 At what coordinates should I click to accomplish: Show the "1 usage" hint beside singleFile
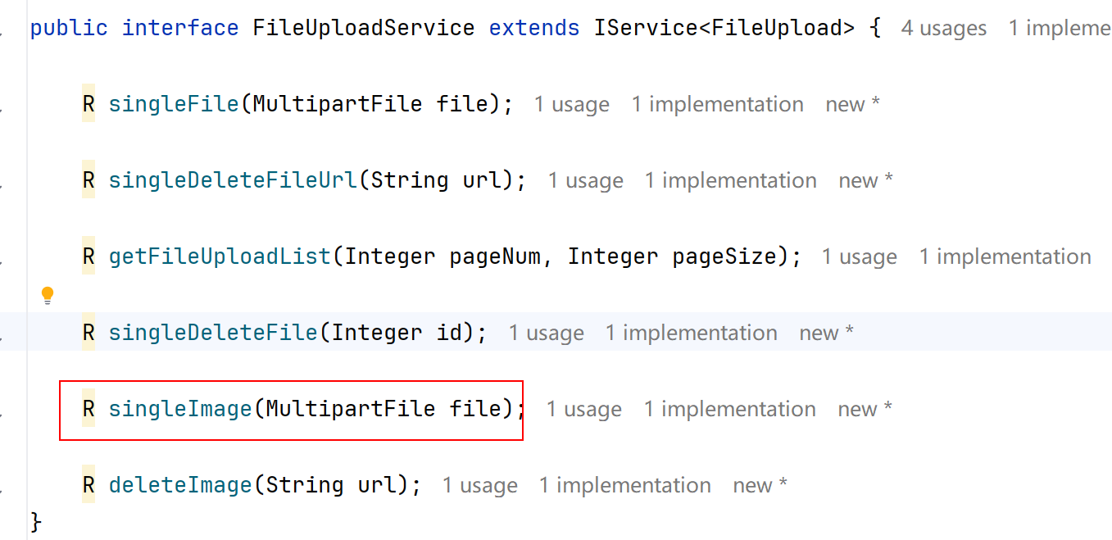[572, 105]
